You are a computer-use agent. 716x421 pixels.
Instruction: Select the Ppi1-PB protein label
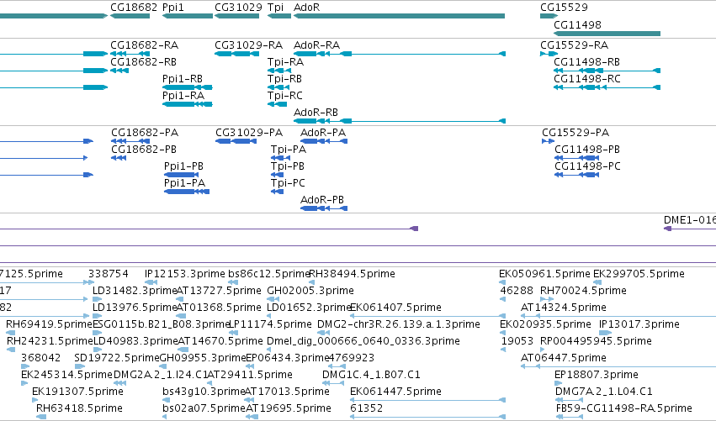(183, 166)
